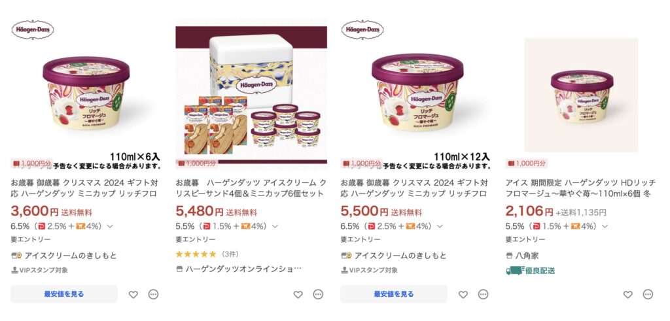Open the 八角家 shop page

pos(522,256)
